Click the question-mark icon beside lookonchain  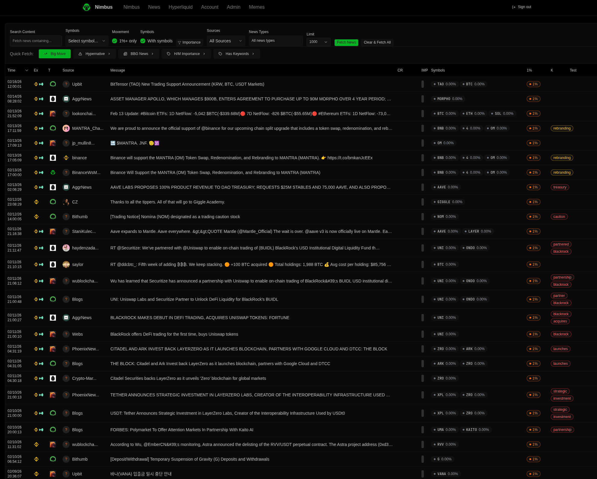(x=66, y=114)
